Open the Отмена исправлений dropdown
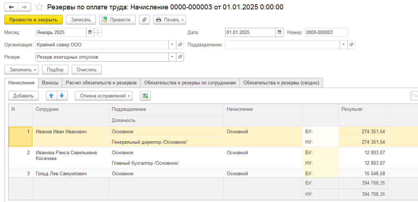418x202 pixels. click(104, 96)
